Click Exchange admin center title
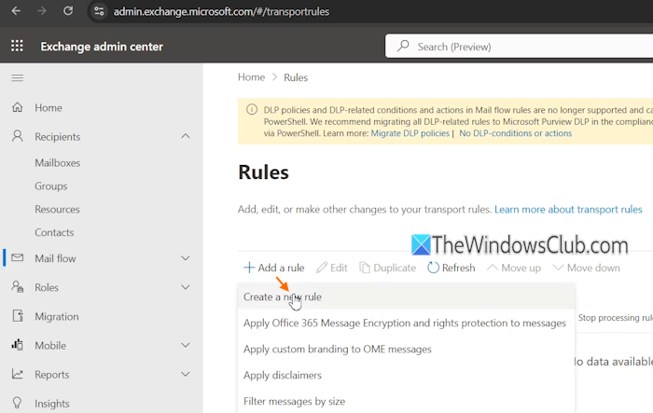This screenshot has width=653, height=413. 102,47
